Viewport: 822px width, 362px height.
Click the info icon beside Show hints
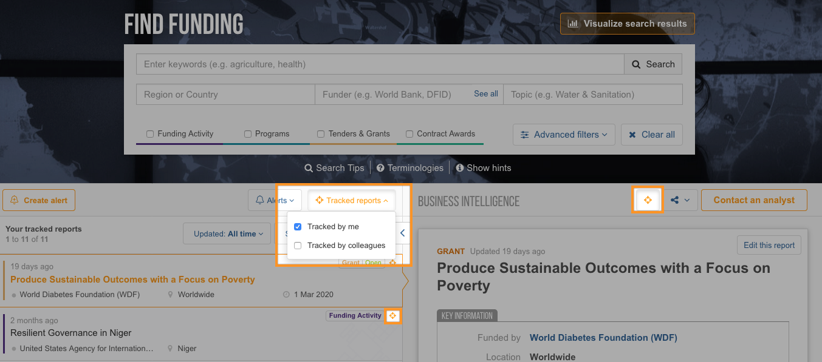[460, 168]
